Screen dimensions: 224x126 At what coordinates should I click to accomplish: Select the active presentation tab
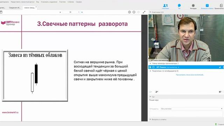pyautogui.click(x=29, y=8)
